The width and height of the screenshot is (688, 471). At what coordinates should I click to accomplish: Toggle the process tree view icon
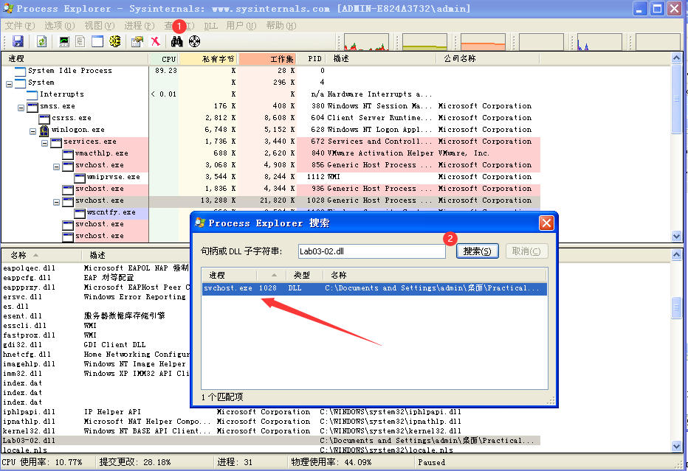(x=80, y=41)
